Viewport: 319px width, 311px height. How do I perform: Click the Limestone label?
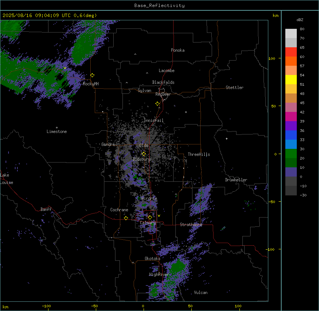[x=57, y=131]
